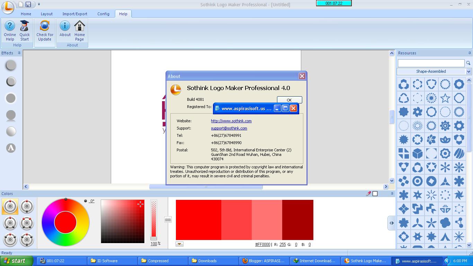
Task: Create new document via quick access icon
Action: tap(21, 4)
